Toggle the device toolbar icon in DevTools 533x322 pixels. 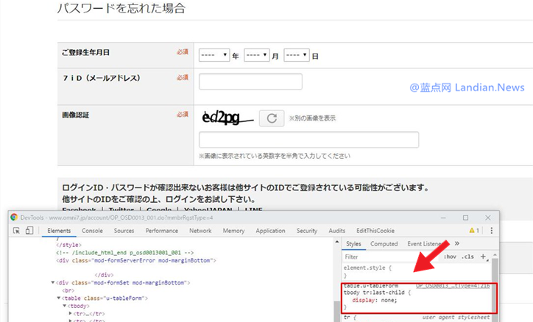29,231
